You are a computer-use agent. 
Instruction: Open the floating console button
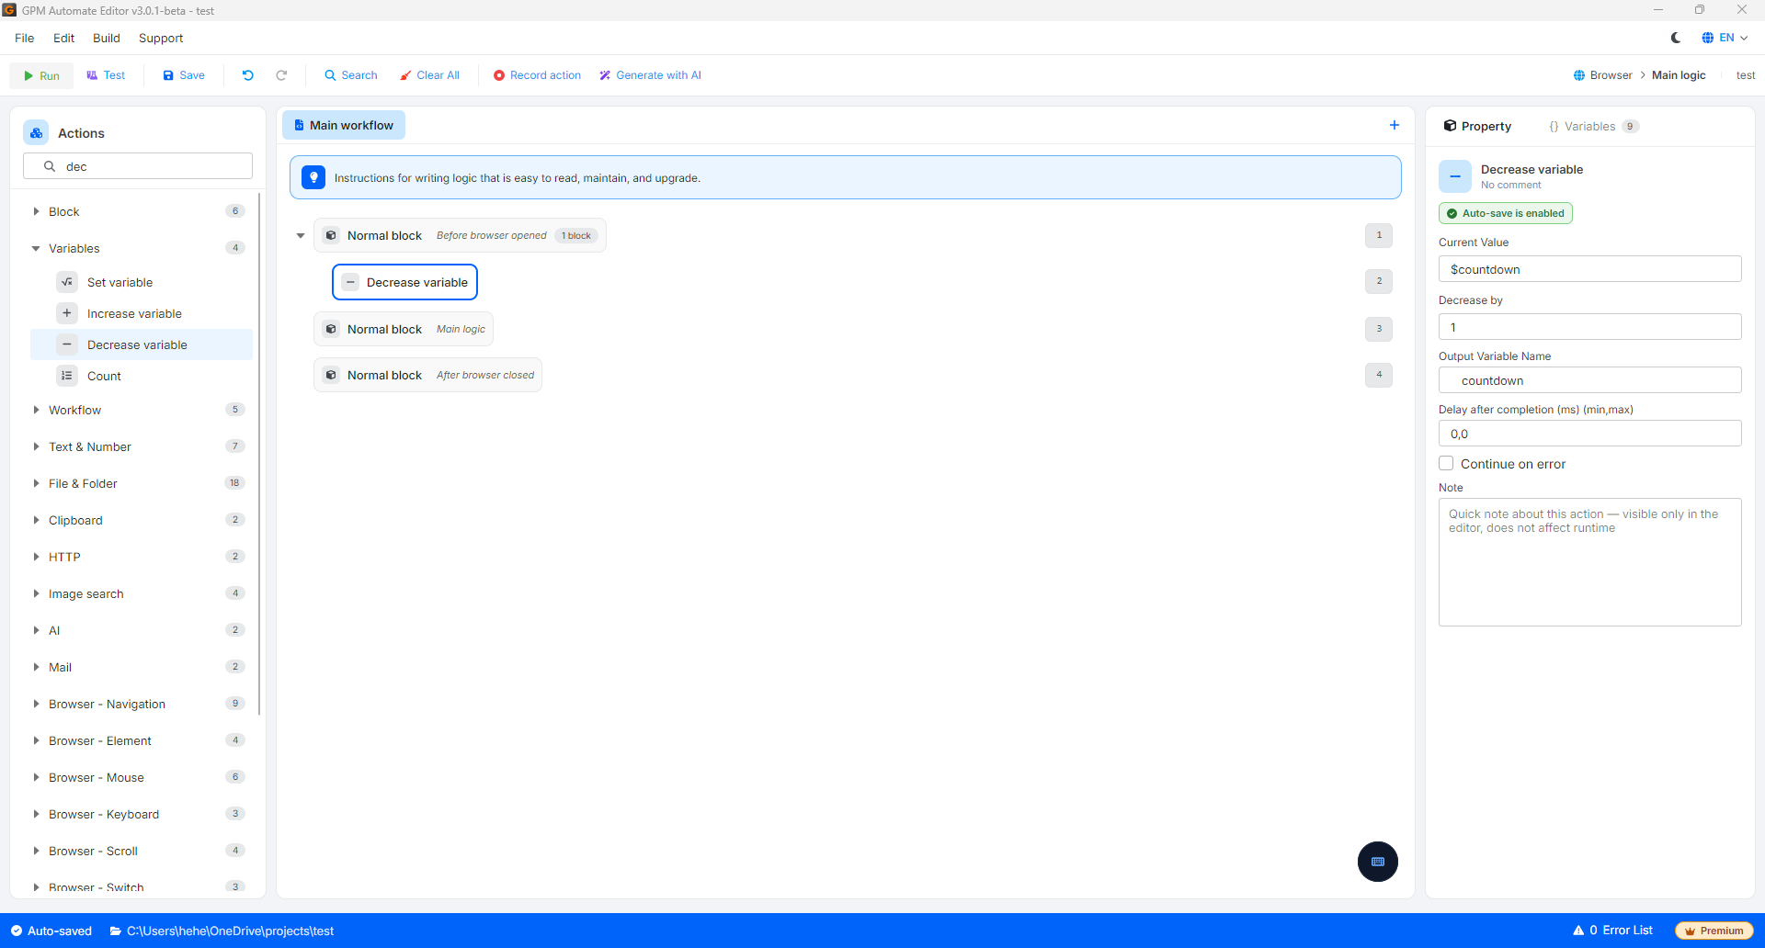1378,862
